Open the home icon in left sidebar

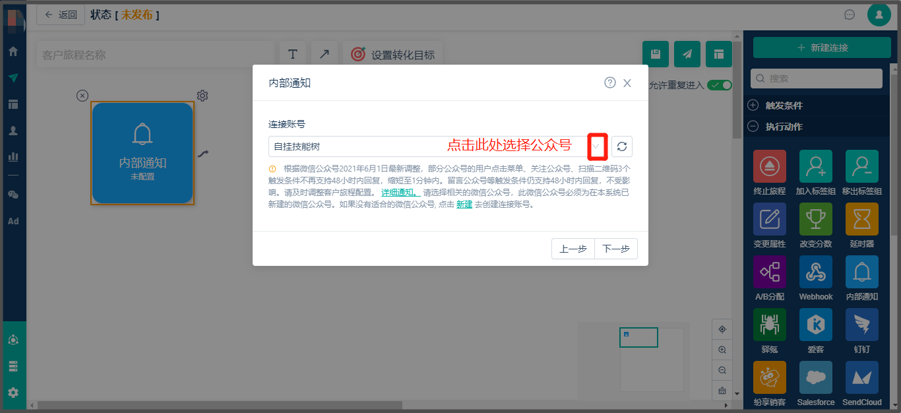[13, 51]
